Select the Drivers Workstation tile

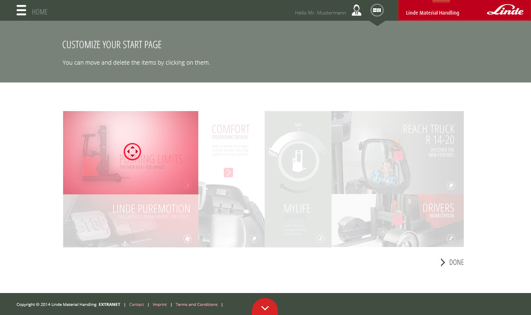tap(397, 221)
